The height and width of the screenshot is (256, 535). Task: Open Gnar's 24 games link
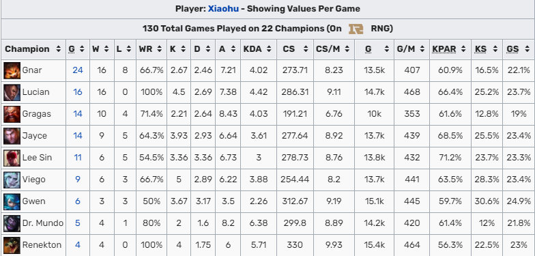point(78,70)
